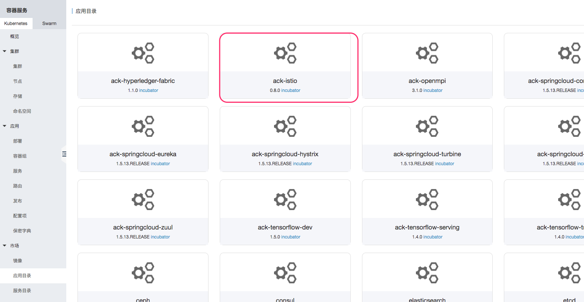Collapse the 集群 section arrow
The image size is (584, 302).
coord(4,51)
